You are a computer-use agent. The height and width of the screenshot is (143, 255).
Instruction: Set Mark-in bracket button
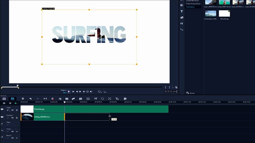click(165, 87)
